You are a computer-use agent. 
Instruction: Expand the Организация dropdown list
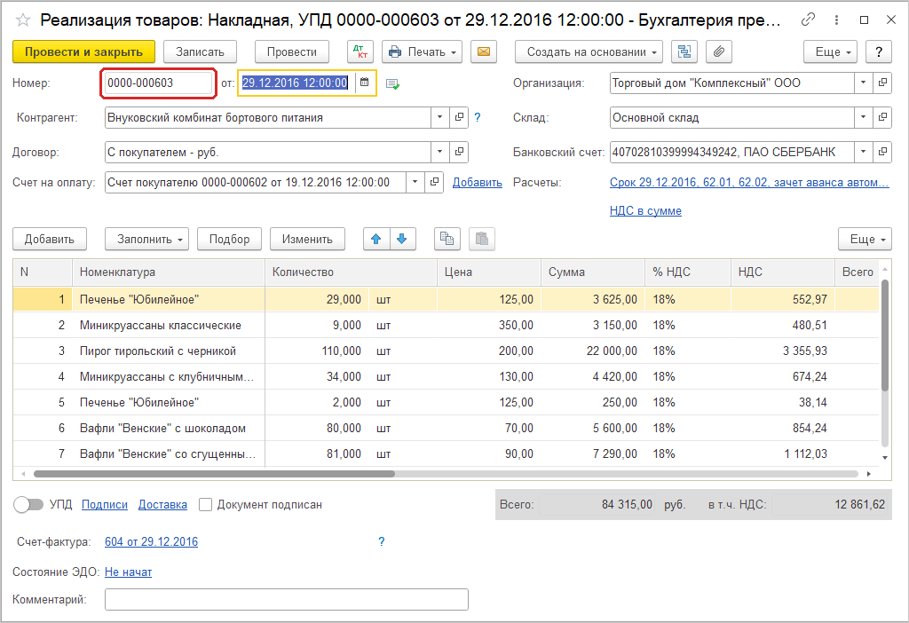coord(863,83)
